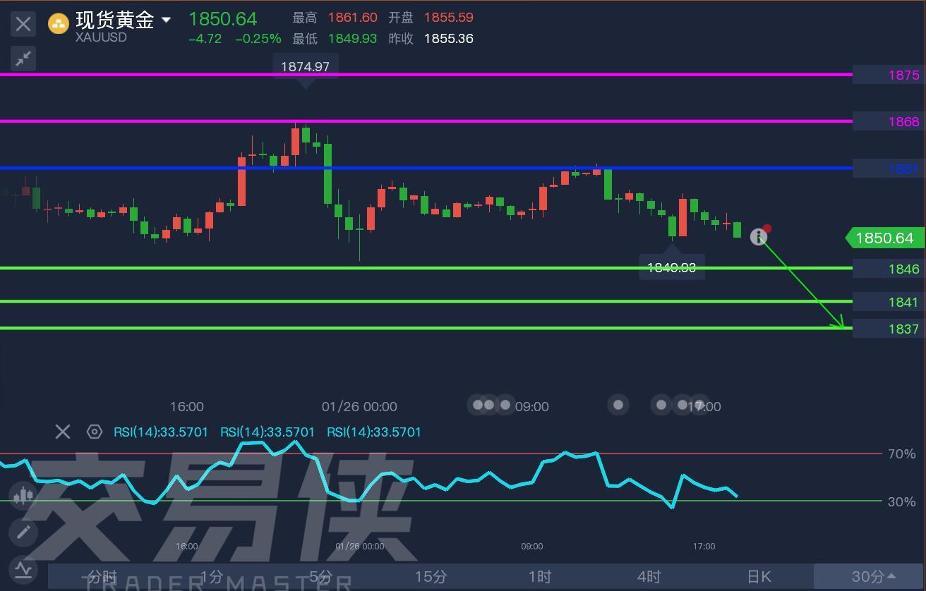Switch to the 1时 timeframe tab

(539, 576)
